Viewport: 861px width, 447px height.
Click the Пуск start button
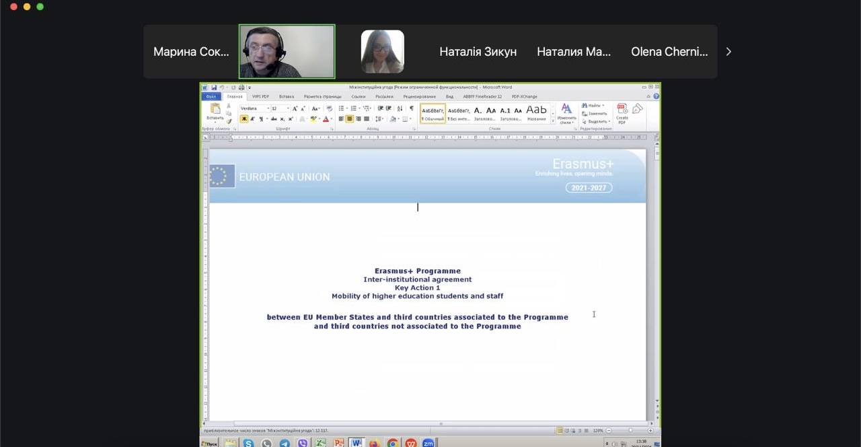(x=210, y=443)
